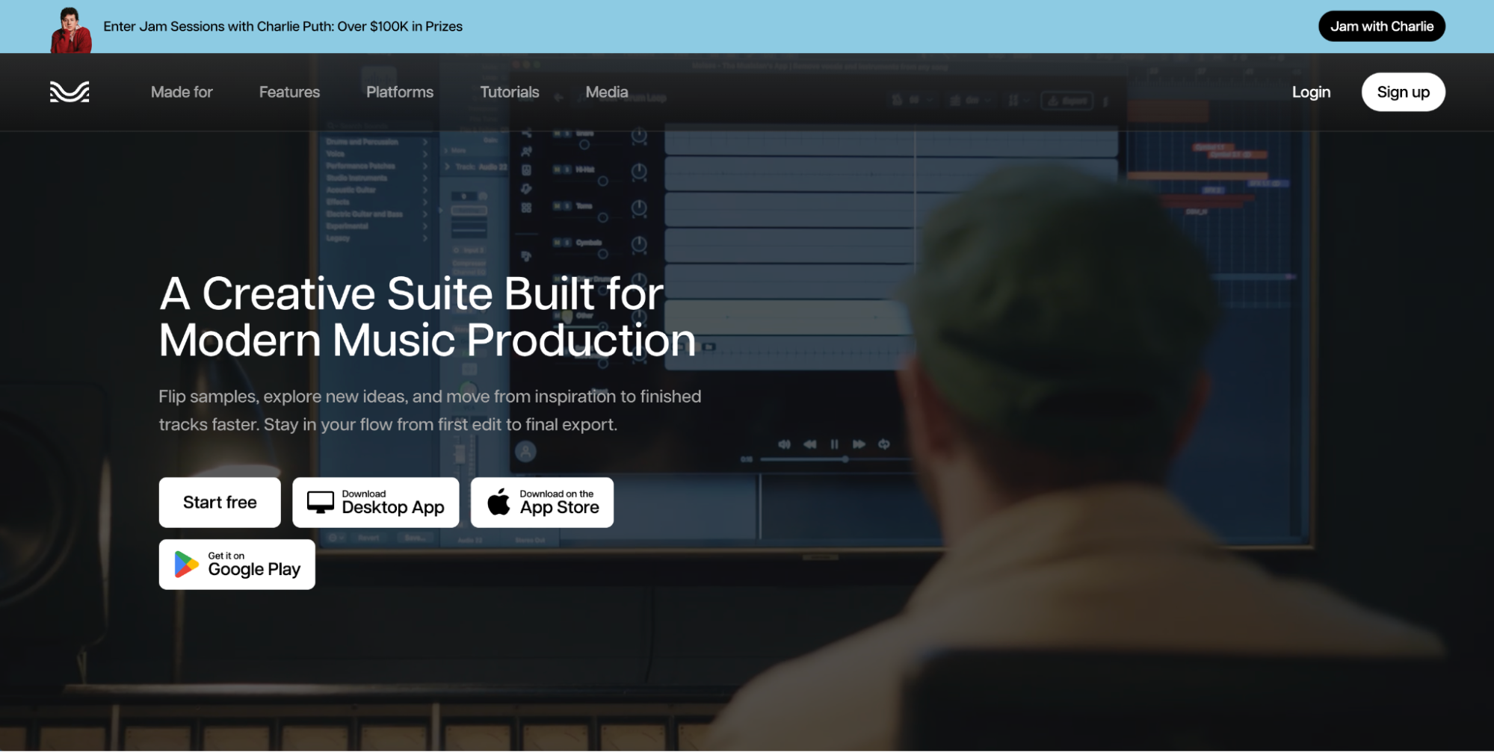This screenshot has width=1494, height=752.
Task: Mute the Cymbals track
Action: [x=557, y=243]
